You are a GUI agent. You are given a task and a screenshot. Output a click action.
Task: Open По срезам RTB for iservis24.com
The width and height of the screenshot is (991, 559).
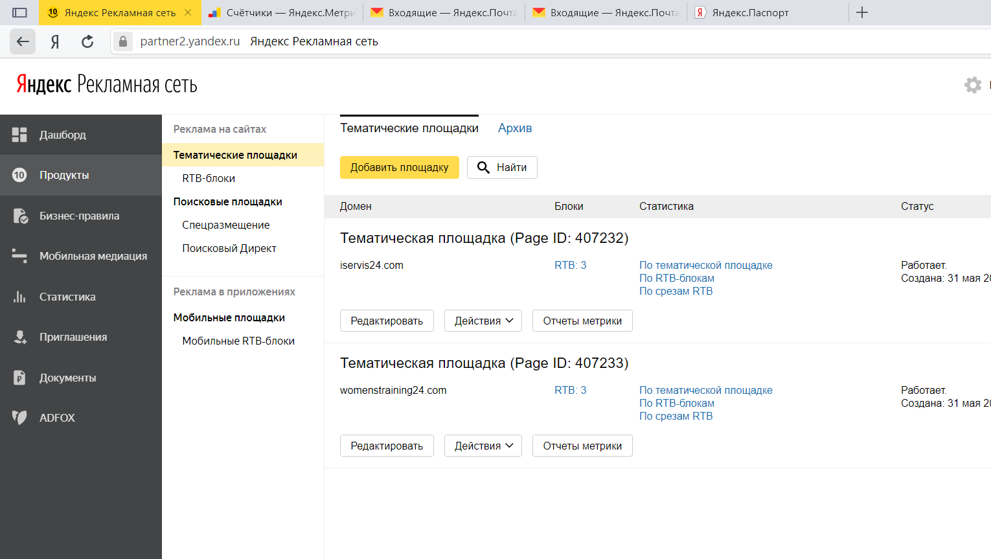tap(676, 291)
